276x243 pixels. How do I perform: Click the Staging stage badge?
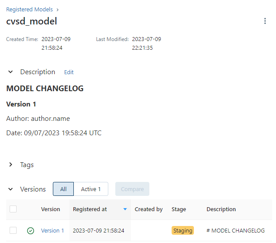(183, 231)
